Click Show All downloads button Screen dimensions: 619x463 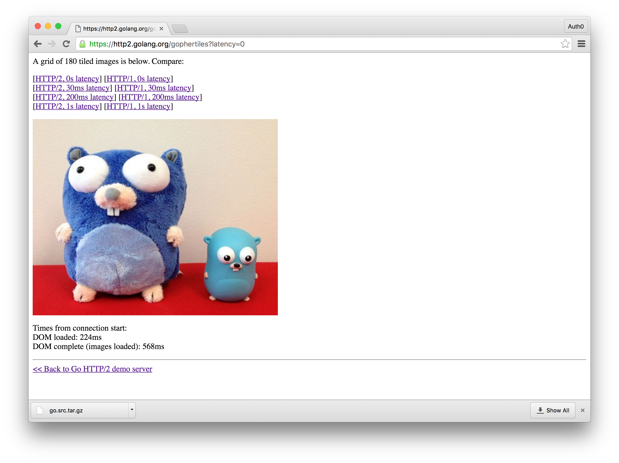[553, 410]
